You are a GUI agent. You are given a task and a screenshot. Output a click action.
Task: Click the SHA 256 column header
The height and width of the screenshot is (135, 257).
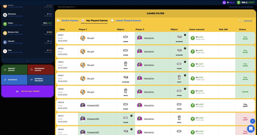tap(223, 29)
